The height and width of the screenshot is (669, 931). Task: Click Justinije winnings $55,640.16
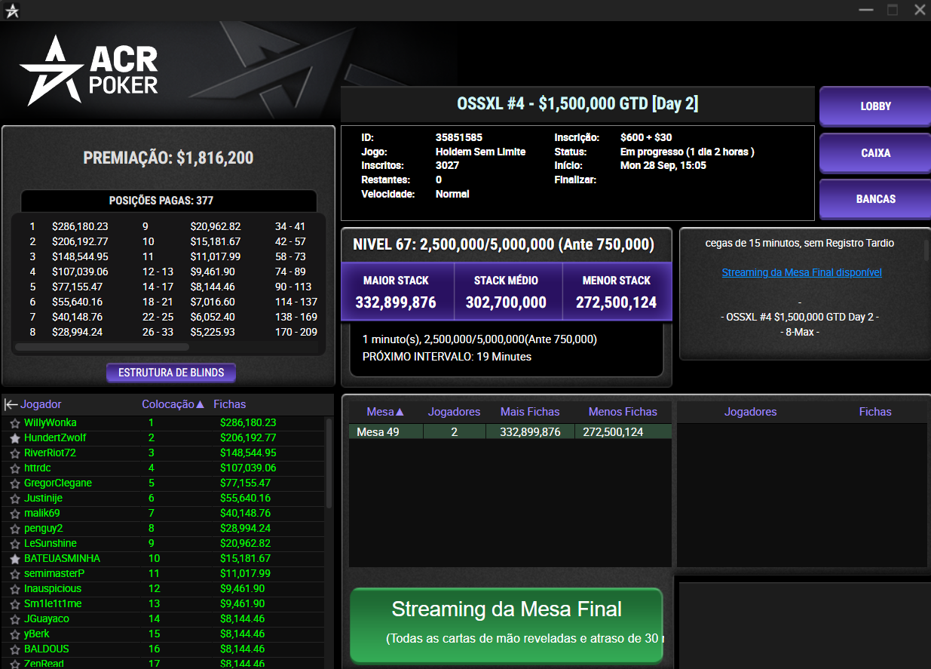245,499
